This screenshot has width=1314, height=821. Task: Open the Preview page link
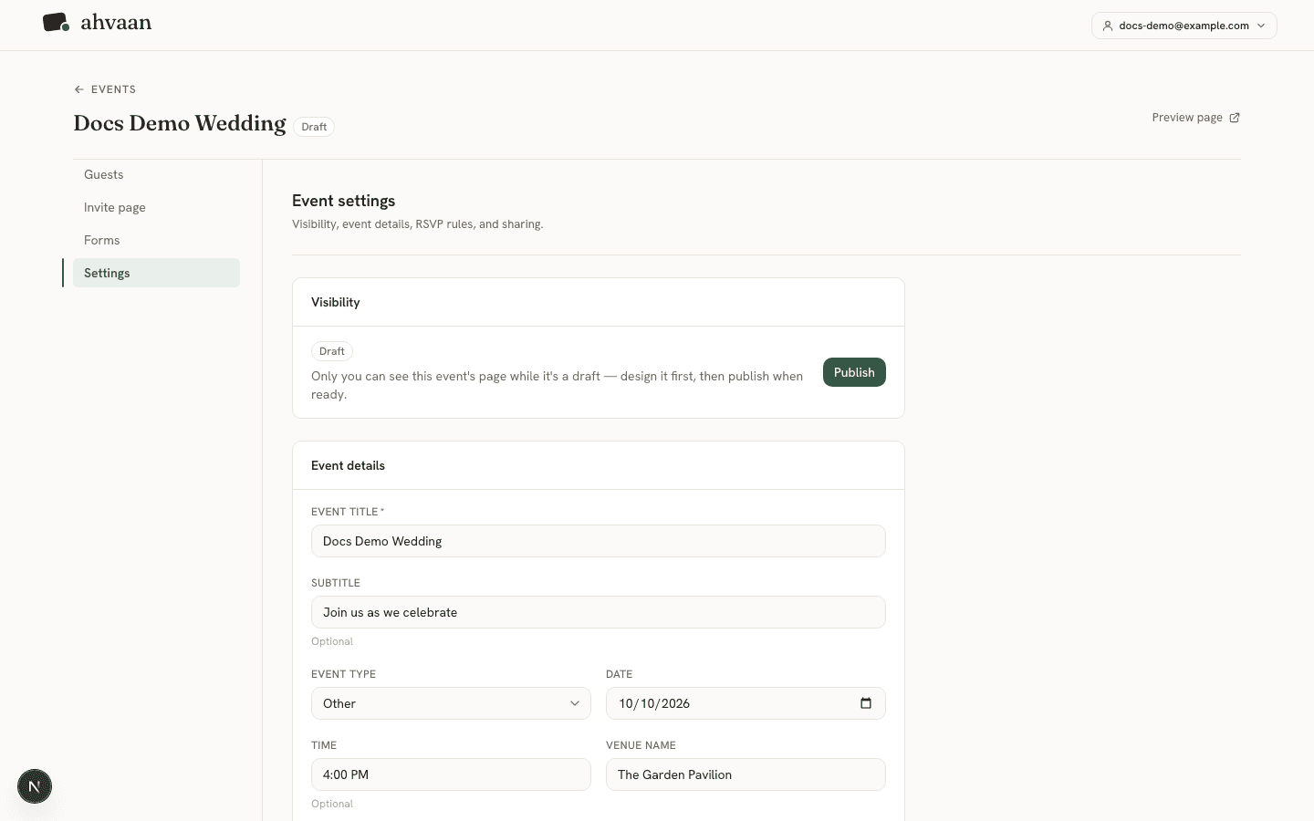tap(1195, 118)
